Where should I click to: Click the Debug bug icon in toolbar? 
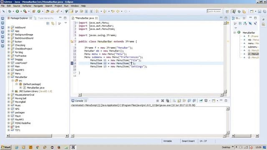click(x=10, y=11)
